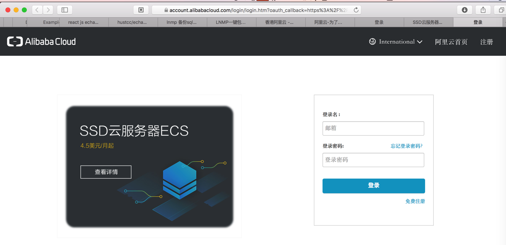Reload the page with refresh icon
This screenshot has height=245, width=506.
tap(356, 10)
